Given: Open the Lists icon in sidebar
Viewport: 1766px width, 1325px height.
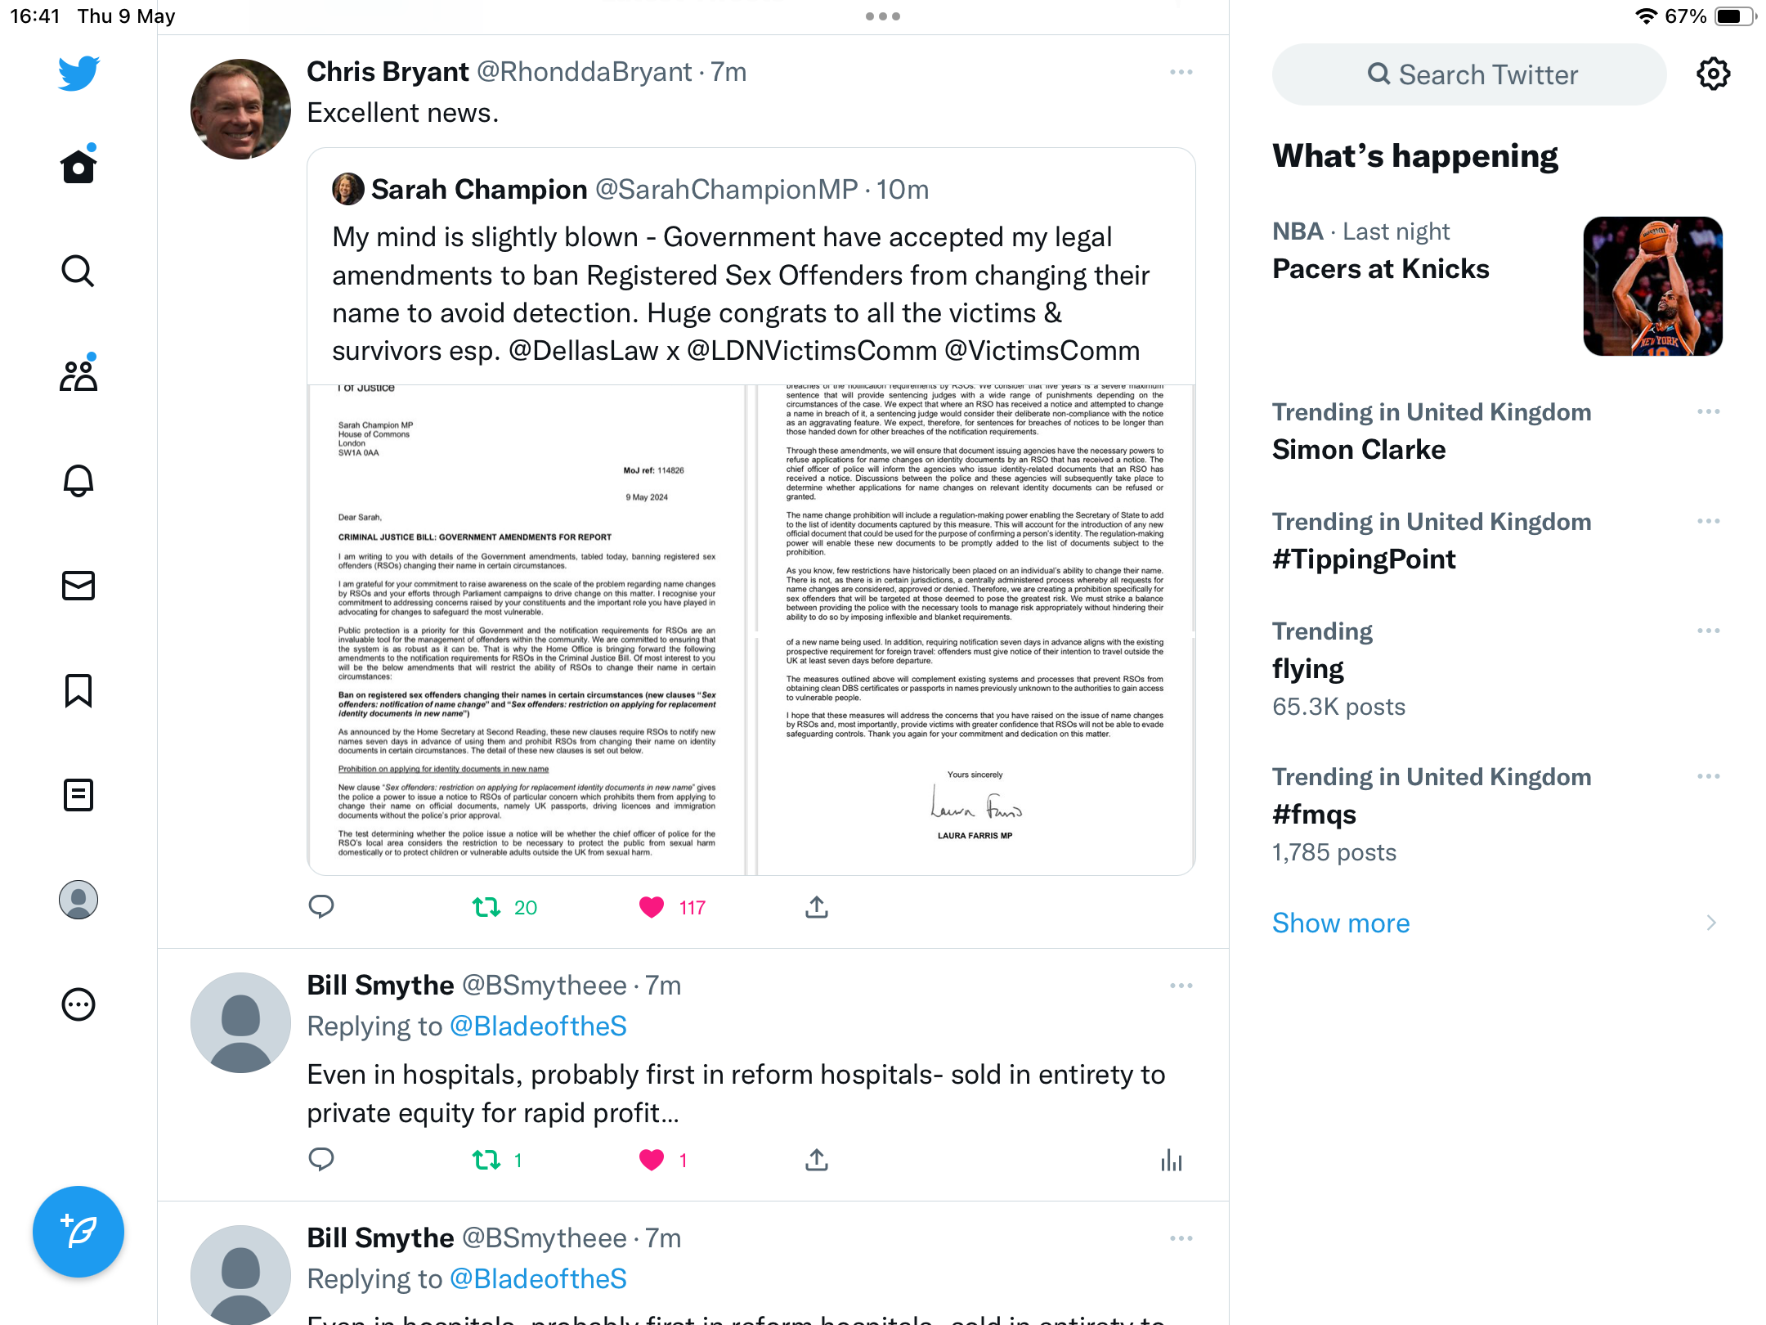Looking at the screenshot, I should pos(78,795).
